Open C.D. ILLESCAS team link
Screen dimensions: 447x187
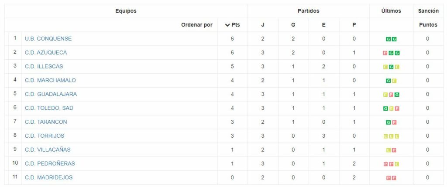click(x=44, y=67)
